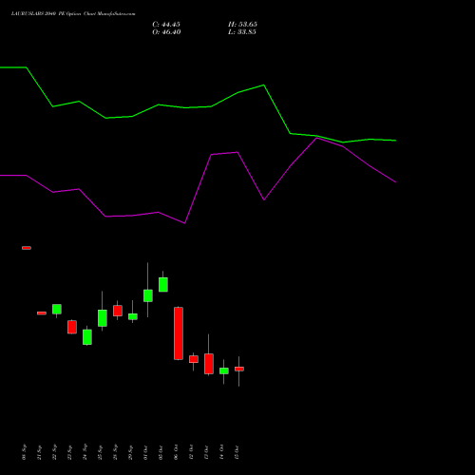The image size is (475, 475).
Task: Click the 29 Sep date label
Action: tap(130, 452)
